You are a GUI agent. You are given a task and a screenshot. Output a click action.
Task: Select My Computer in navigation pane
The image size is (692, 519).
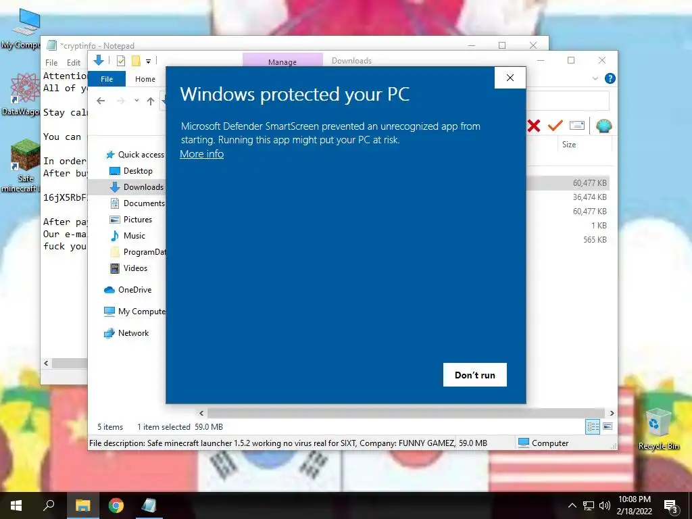click(134, 312)
